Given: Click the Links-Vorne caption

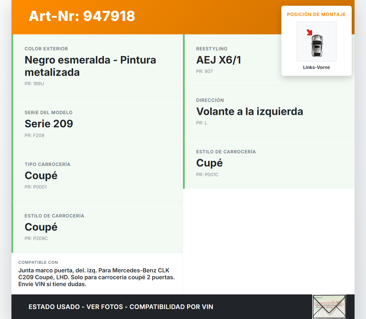Looking at the screenshot, I should (x=317, y=68).
